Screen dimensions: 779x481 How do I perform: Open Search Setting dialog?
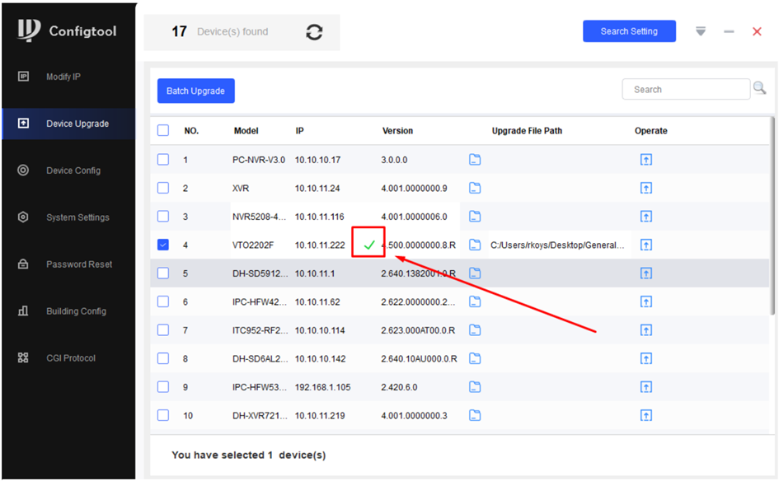coord(629,31)
